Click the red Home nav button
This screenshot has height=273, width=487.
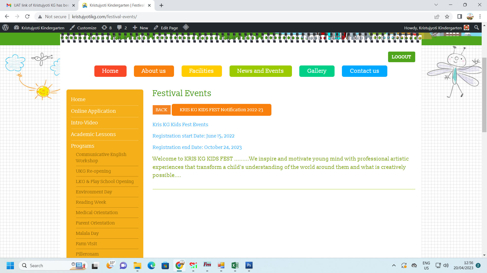pos(110,71)
